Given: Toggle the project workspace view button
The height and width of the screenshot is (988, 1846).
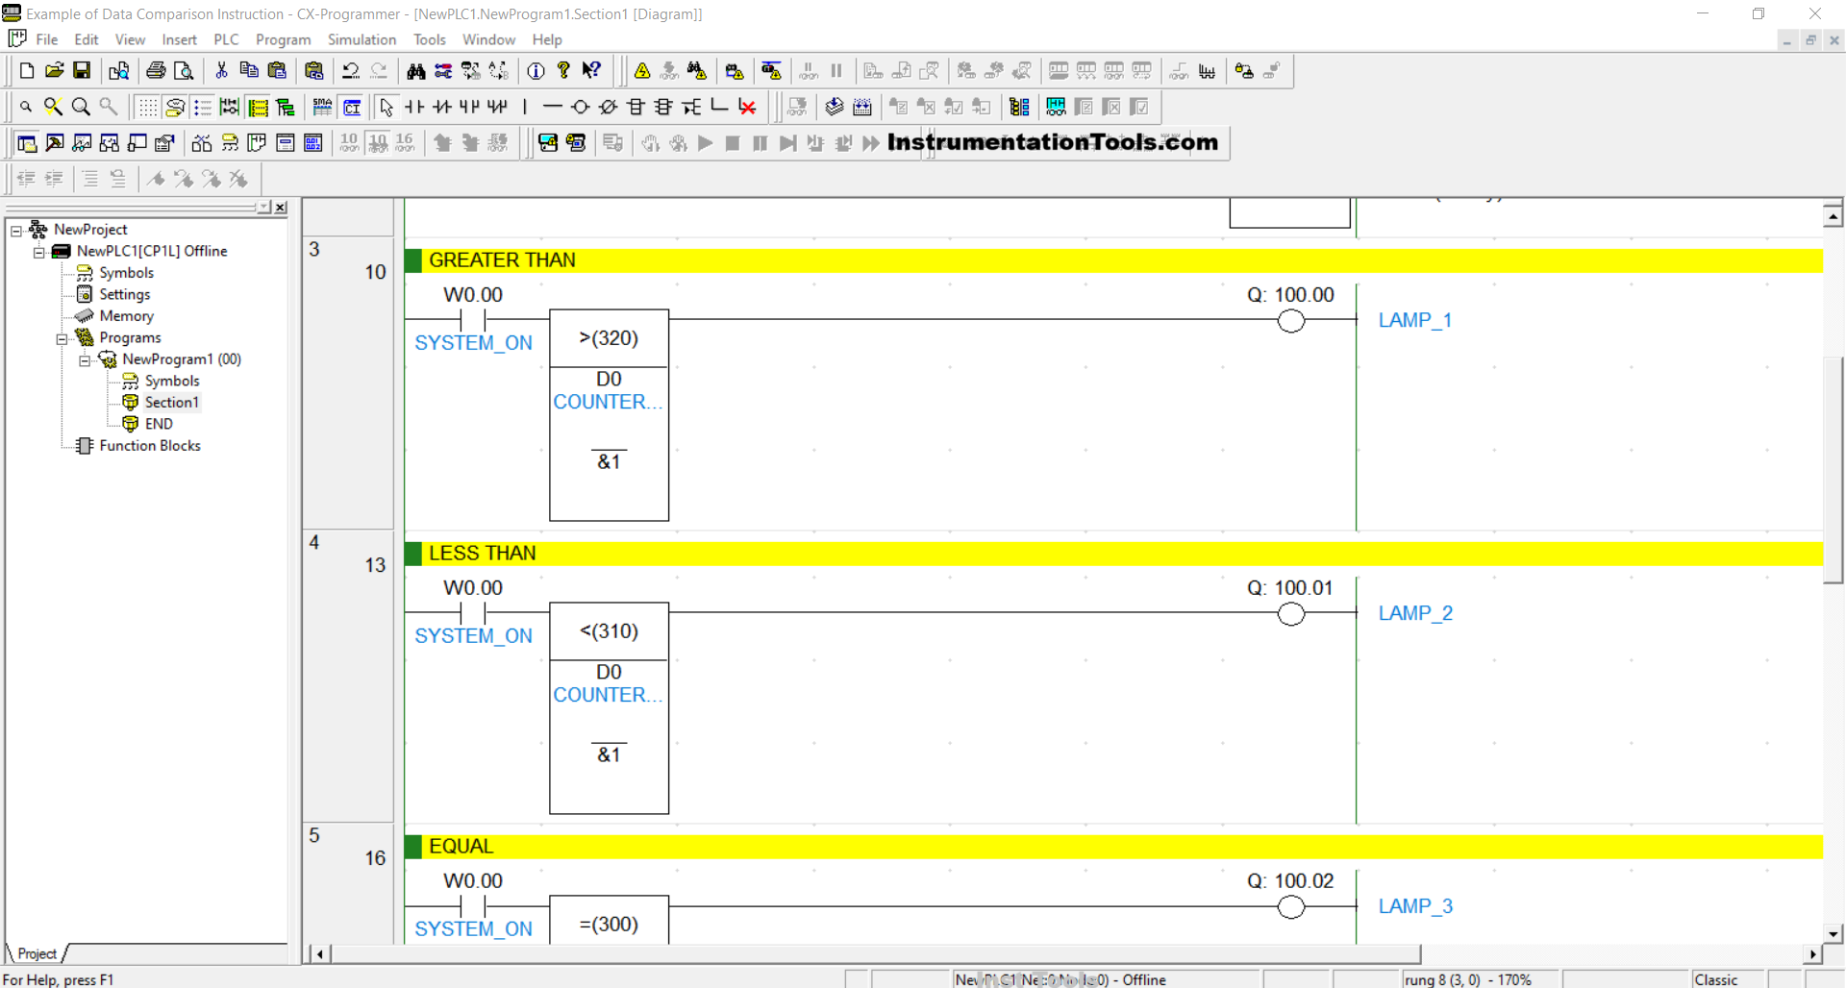Looking at the screenshot, I should pos(27,143).
